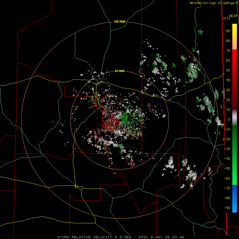This screenshot has width=239, height=239.
Task: Click the 50 knot label on the scale
Action: [x=228, y=70]
